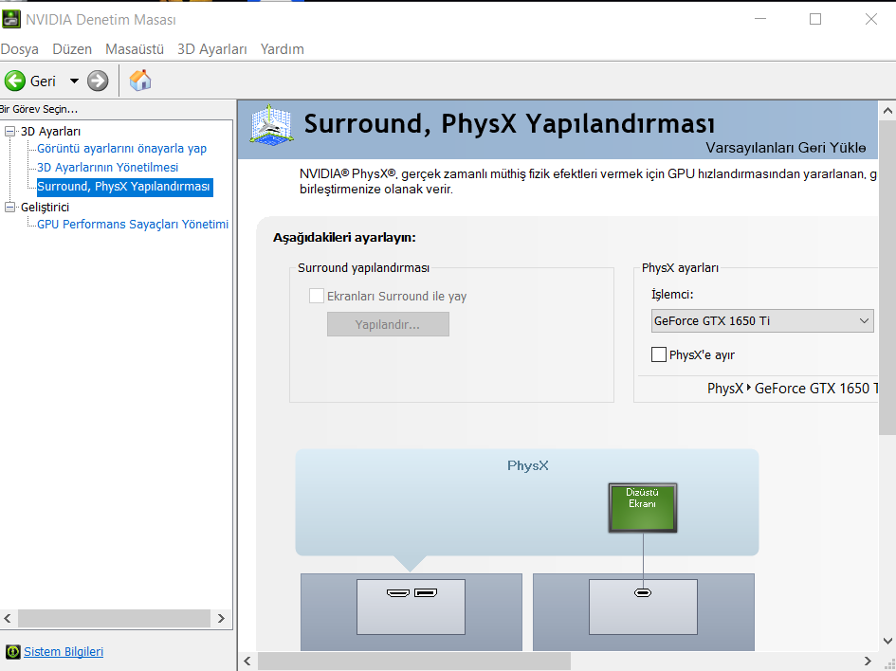The height and width of the screenshot is (671, 896).
Task: Open Görüntü ayarlarını önayarla yap
Action: (x=121, y=149)
